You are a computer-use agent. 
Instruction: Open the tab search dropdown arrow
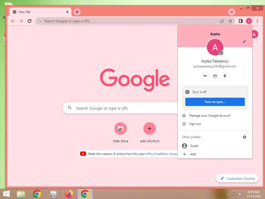coord(232,12)
